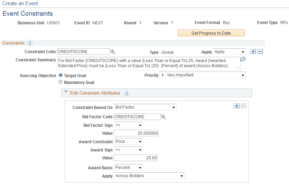Click the Edit Constraint Attributes title
Image resolution: width=289 pixels, height=184 pixels.
click(x=95, y=93)
